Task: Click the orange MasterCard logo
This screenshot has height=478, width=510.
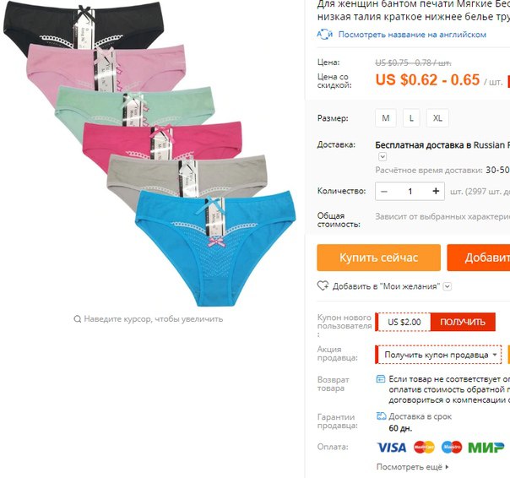Action: [424, 447]
